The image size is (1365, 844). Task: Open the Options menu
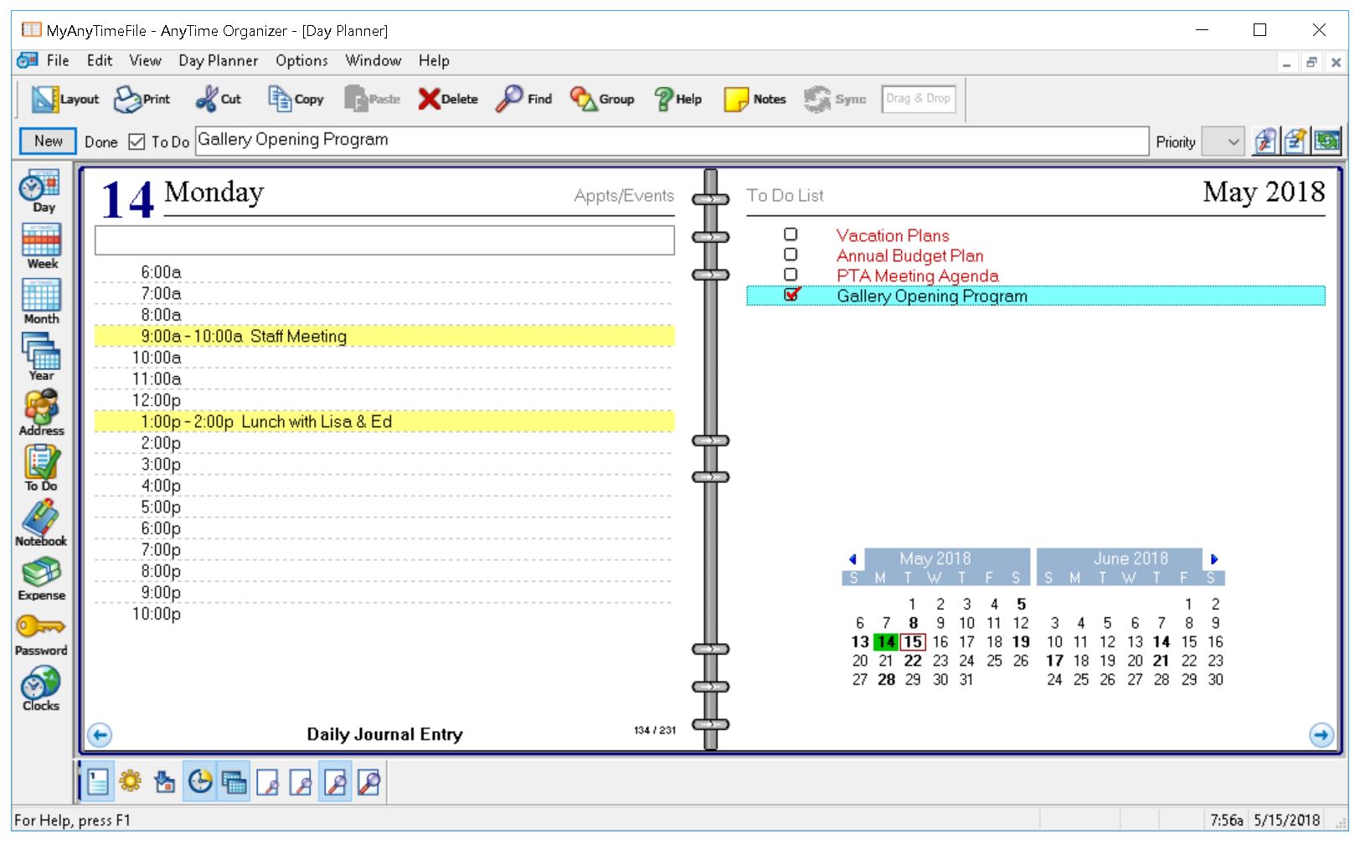click(301, 60)
